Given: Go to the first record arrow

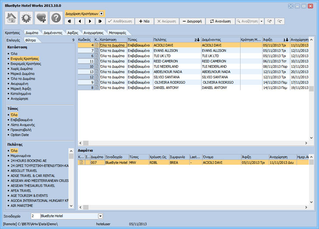Looking at the screenshot, I should pyautogui.click(x=70, y=21).
